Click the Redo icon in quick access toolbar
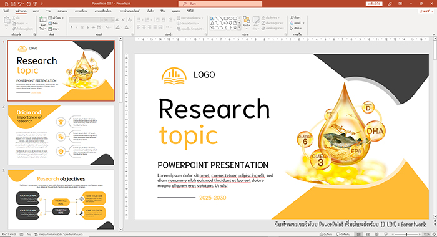 click(x=28, y=4)
